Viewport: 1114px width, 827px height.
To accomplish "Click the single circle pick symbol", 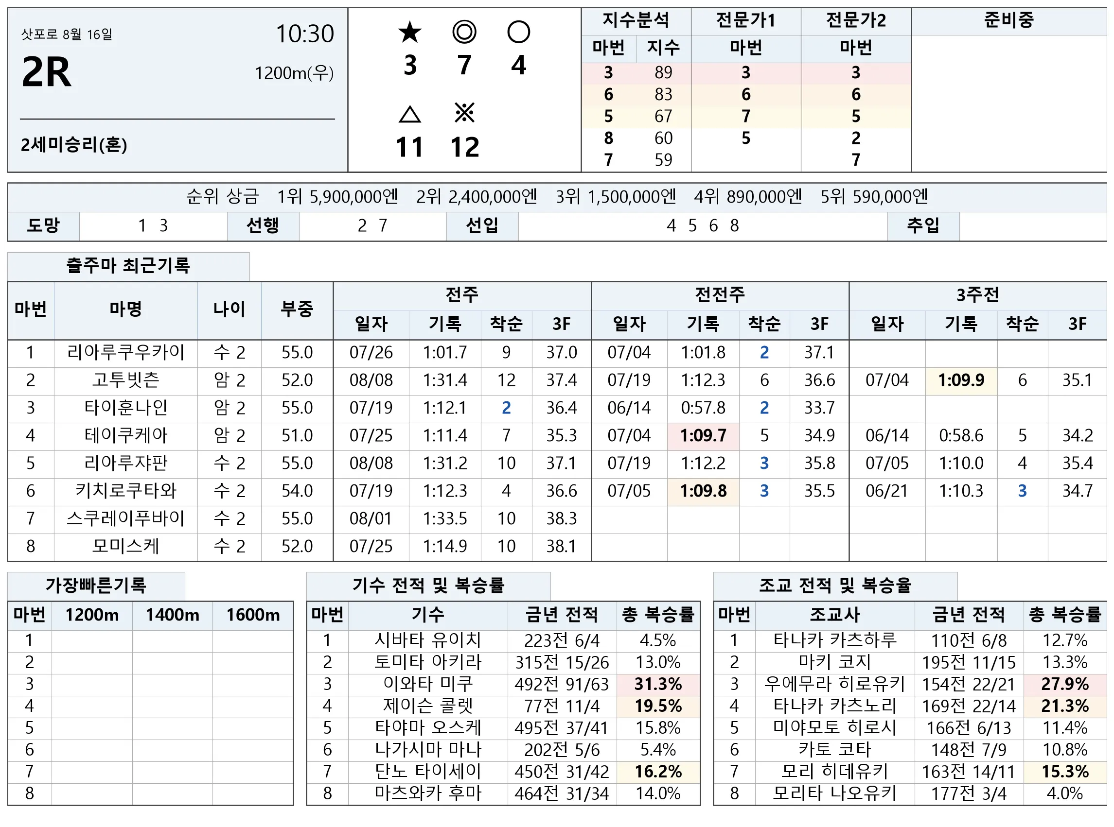I will pyautogui.click(x=518, y=32).
